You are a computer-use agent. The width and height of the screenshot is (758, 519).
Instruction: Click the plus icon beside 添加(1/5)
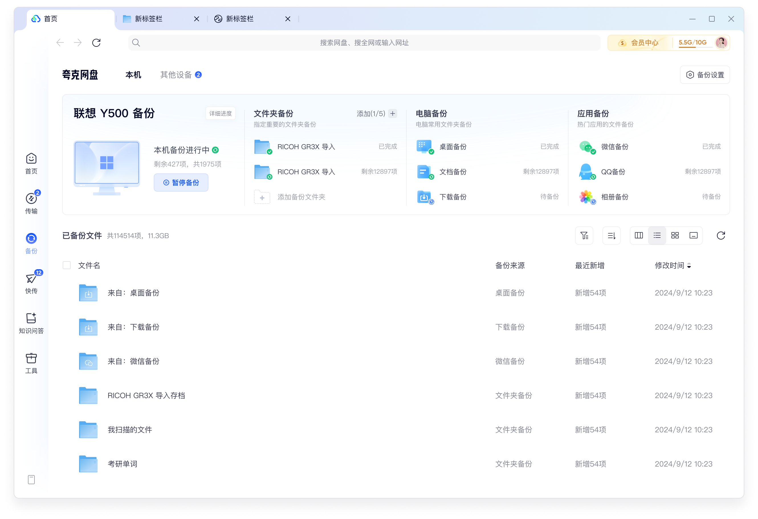point(393,113)
